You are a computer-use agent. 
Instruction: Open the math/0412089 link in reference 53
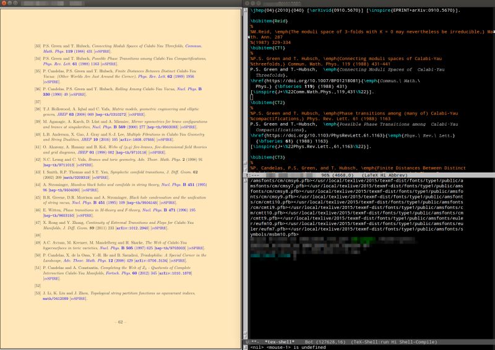pyautogui.click(x=56, y=299)
